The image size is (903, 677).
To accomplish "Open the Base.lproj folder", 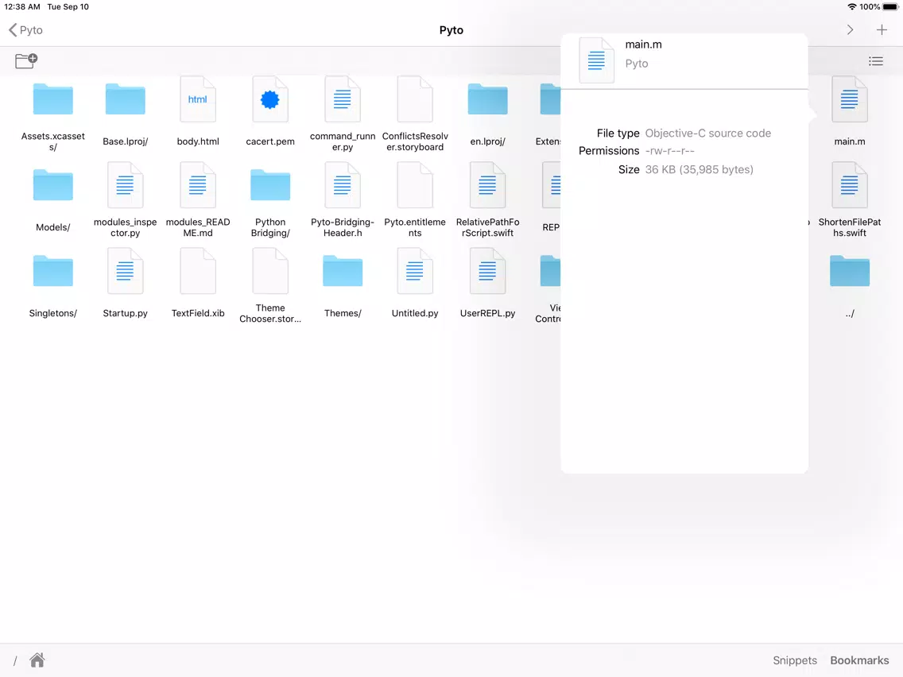I will (x=125, y=99).
